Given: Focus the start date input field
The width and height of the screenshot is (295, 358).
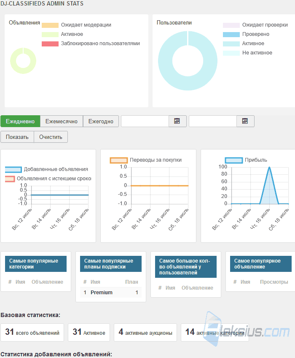Looking at the screenshot, I should coord(145,121).
